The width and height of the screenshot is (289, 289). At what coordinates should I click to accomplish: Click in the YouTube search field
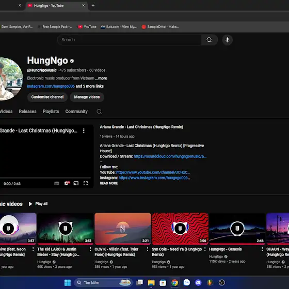pos(129,40)
